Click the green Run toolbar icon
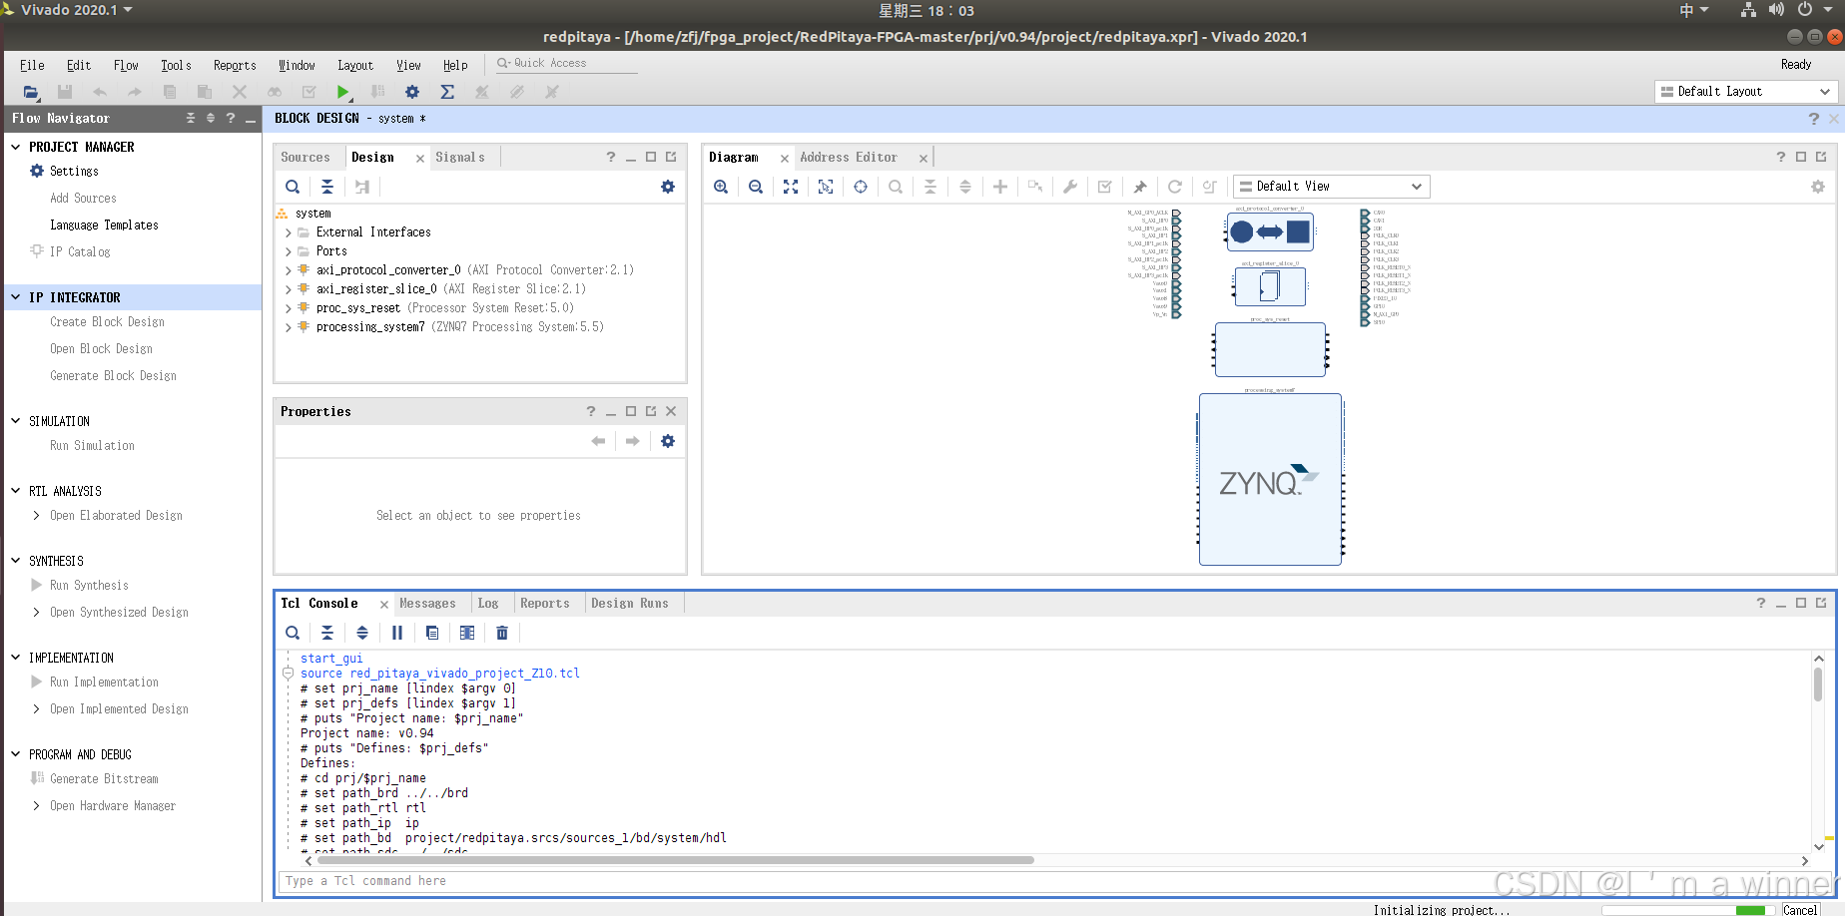Viewport: 1845px width, 916px height. pyautogui.click(x=342, y=92)
